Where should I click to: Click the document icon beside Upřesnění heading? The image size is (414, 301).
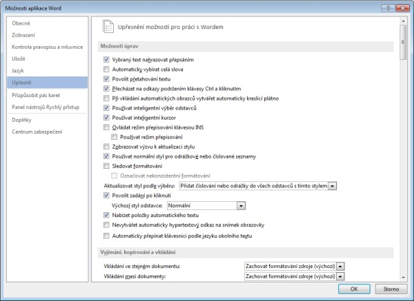pyautogui.click(x=108, y=27)
